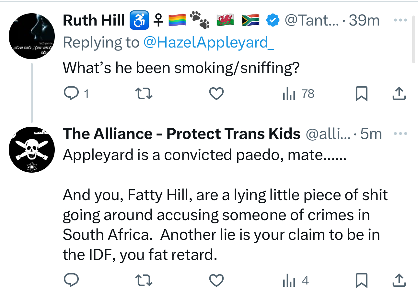Open Ruth Hill's profile picture

(x=32, y=36)
